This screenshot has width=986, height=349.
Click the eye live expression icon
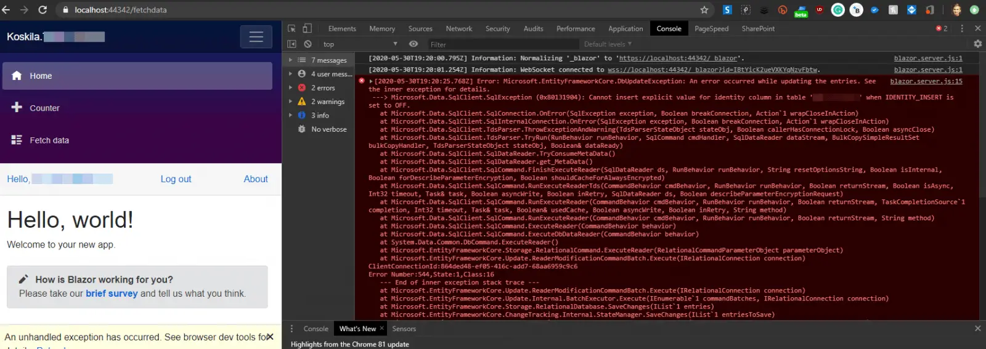[x=414, y=44]
